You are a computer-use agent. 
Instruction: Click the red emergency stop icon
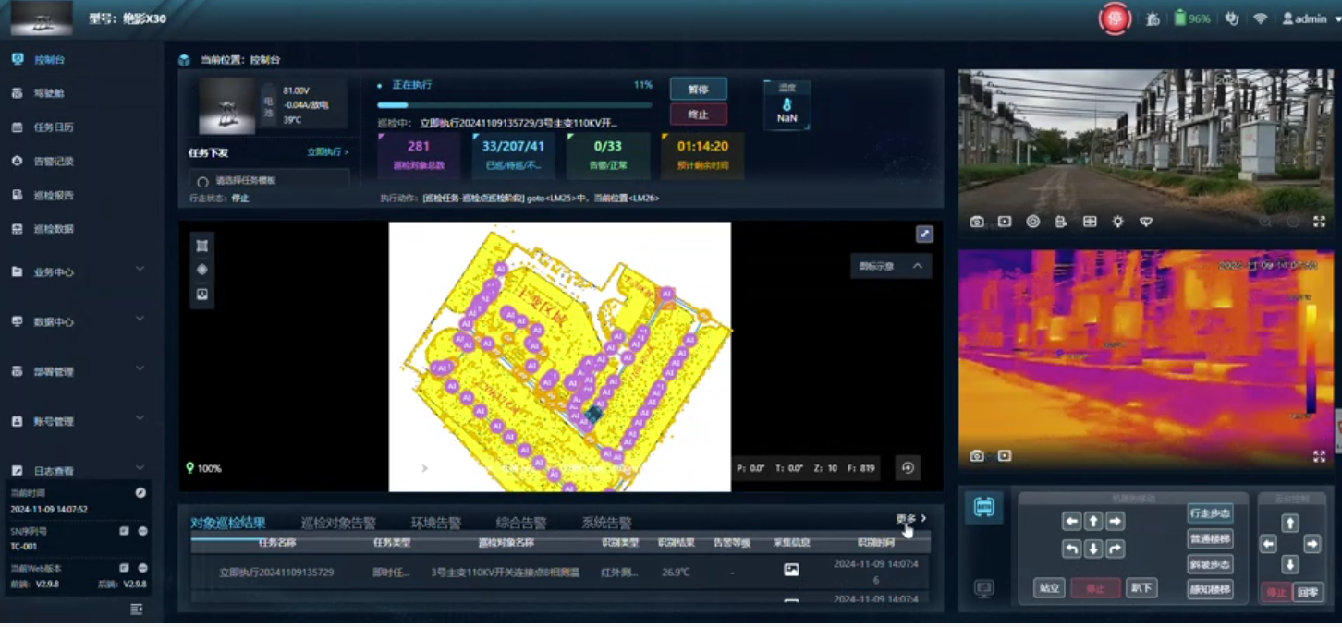tap(1115, 19)
